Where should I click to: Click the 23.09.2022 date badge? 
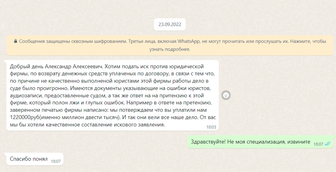170,25
